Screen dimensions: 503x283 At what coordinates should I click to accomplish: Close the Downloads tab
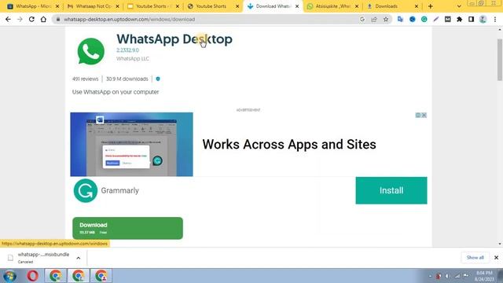(x=417, y=6)
